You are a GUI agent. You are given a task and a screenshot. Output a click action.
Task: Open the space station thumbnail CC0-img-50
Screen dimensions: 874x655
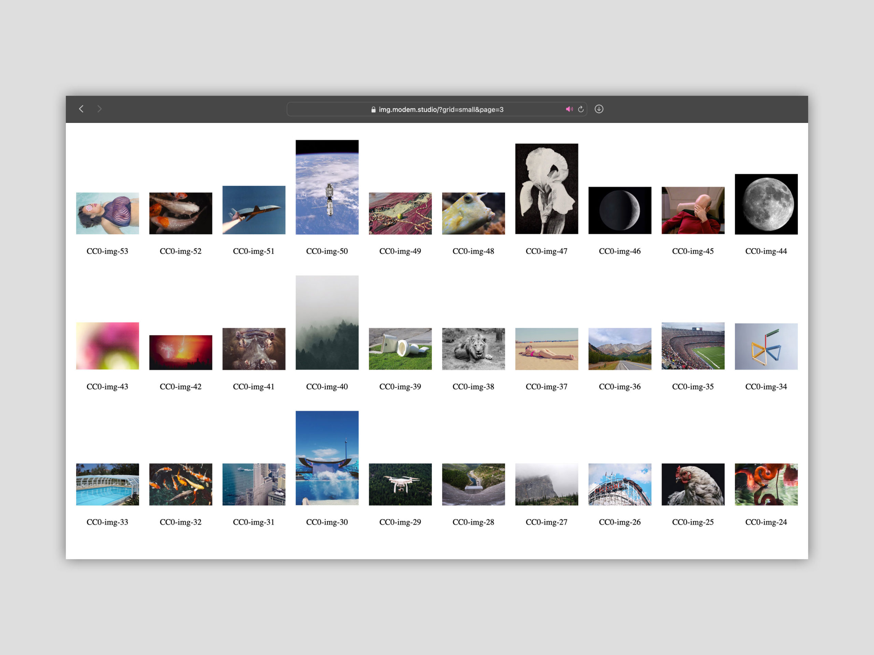(x=327, y=187)
